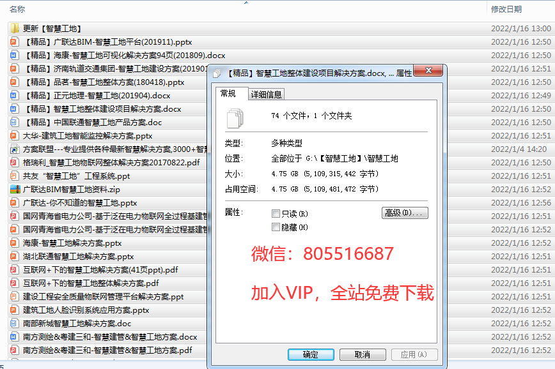Toggle the 只读(R) checkbox
The image size is (555, 369).
[x=276, y=213]
